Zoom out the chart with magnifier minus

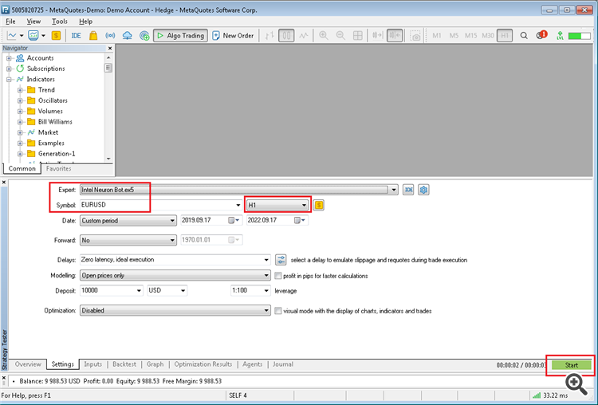coord(340,35)
